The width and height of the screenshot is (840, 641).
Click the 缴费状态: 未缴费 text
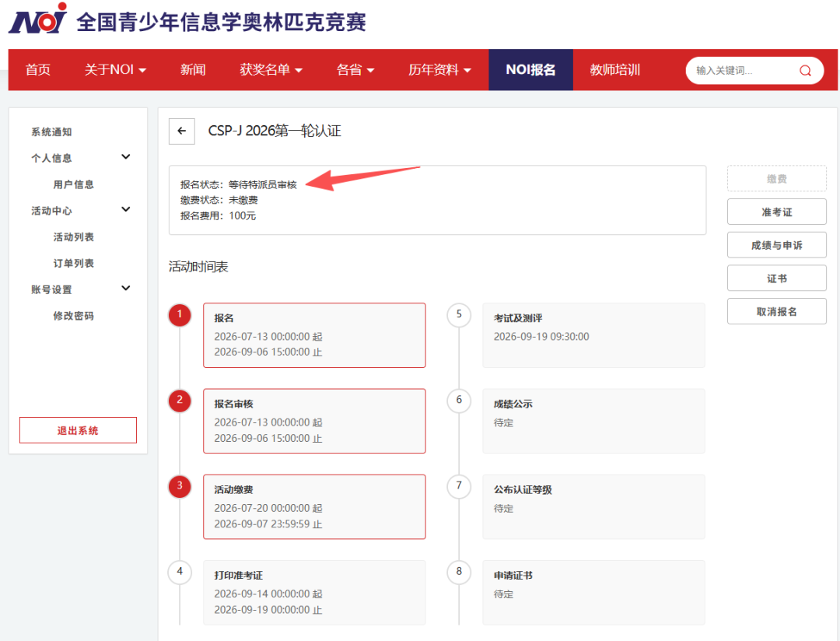pyautogui.click(x=219, y=201)
